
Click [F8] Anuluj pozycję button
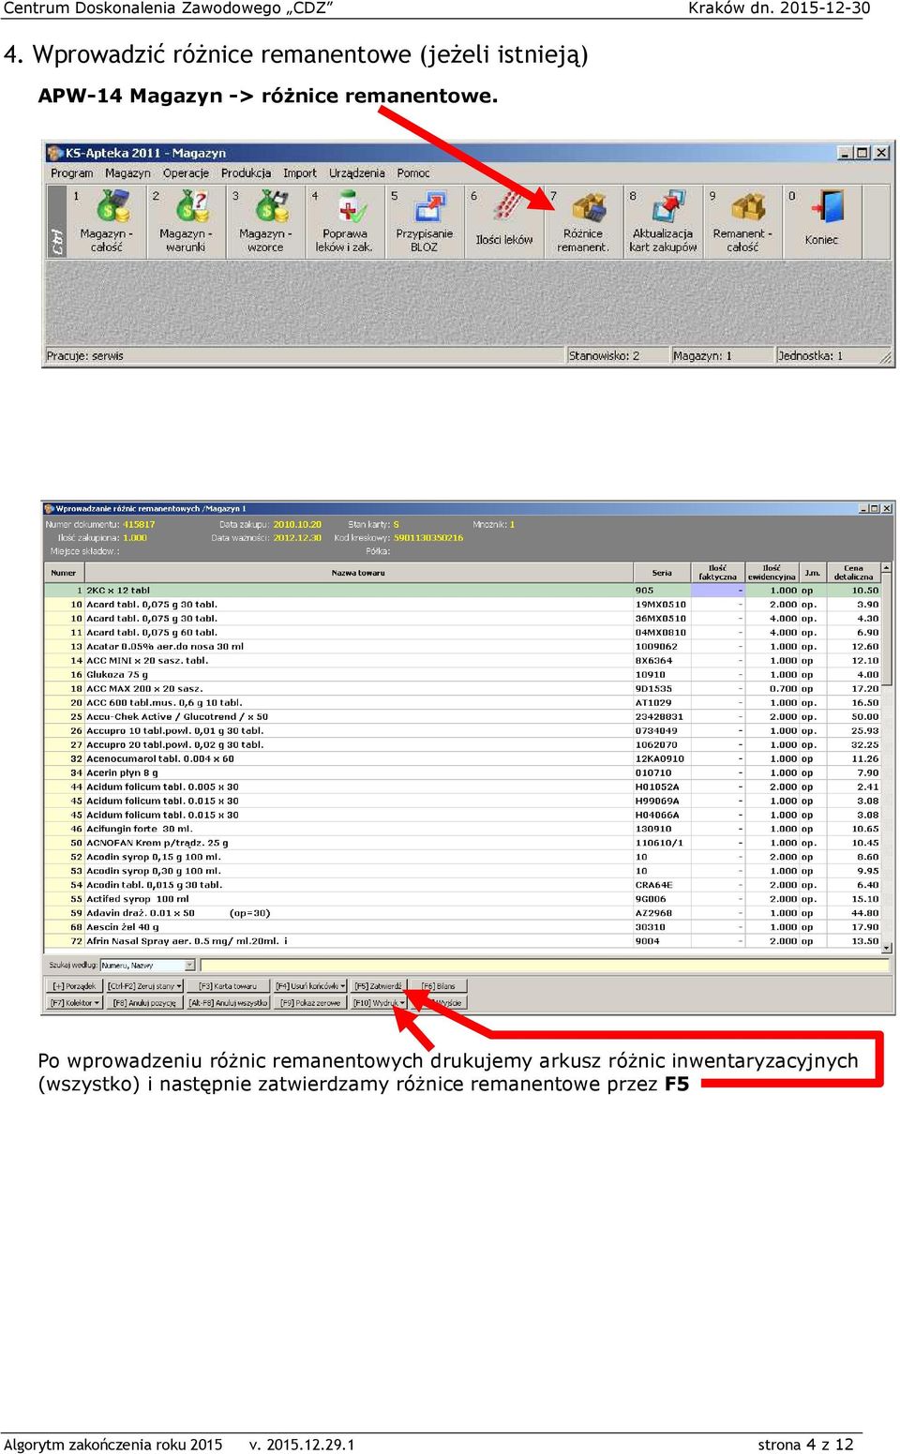pos(144,1003)
